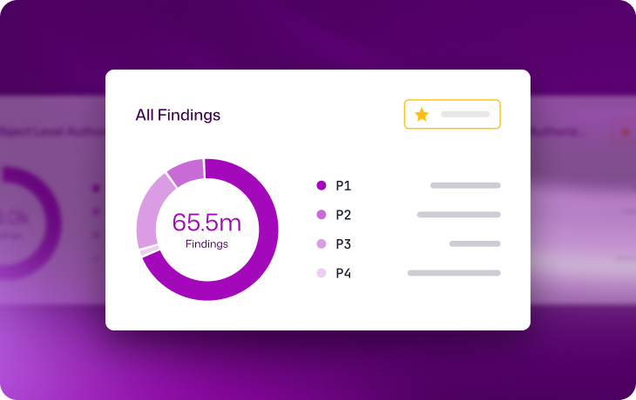Select the P4 legend label
This screenshot has width=636, height=400.
[343, 273]
